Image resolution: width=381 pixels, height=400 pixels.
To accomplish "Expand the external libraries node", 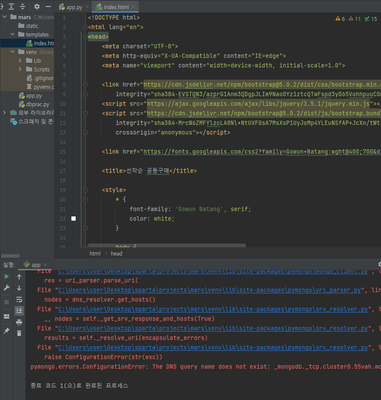I will [4, 112].
